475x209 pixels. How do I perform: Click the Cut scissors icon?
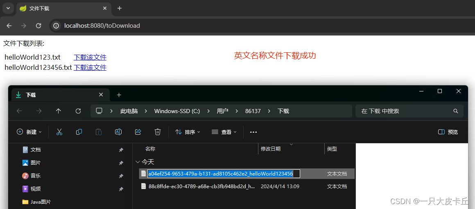click(x=59, y=132)
